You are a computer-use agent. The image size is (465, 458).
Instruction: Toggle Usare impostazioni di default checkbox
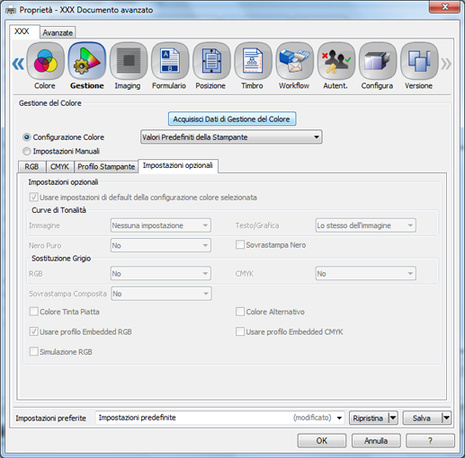click(x=33, y=198)
